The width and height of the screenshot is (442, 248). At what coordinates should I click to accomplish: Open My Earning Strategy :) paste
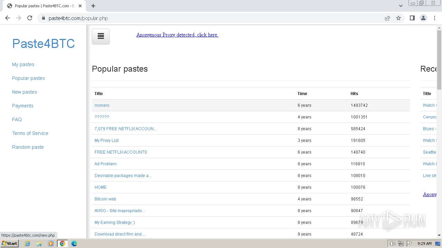point(115,223)
